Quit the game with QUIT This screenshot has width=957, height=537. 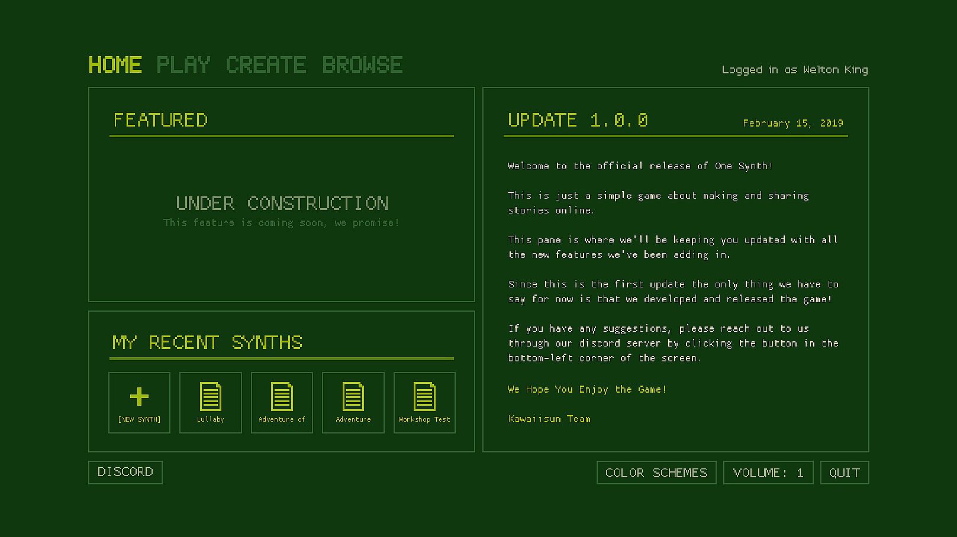pos(845,473)
